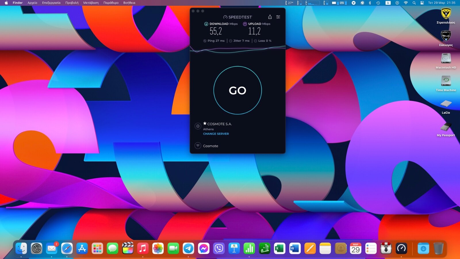Open the Προβολή menu
Image resolution: width=460 pixels, height=259 pixels.
pyautogui.click(x=72, y=3)
